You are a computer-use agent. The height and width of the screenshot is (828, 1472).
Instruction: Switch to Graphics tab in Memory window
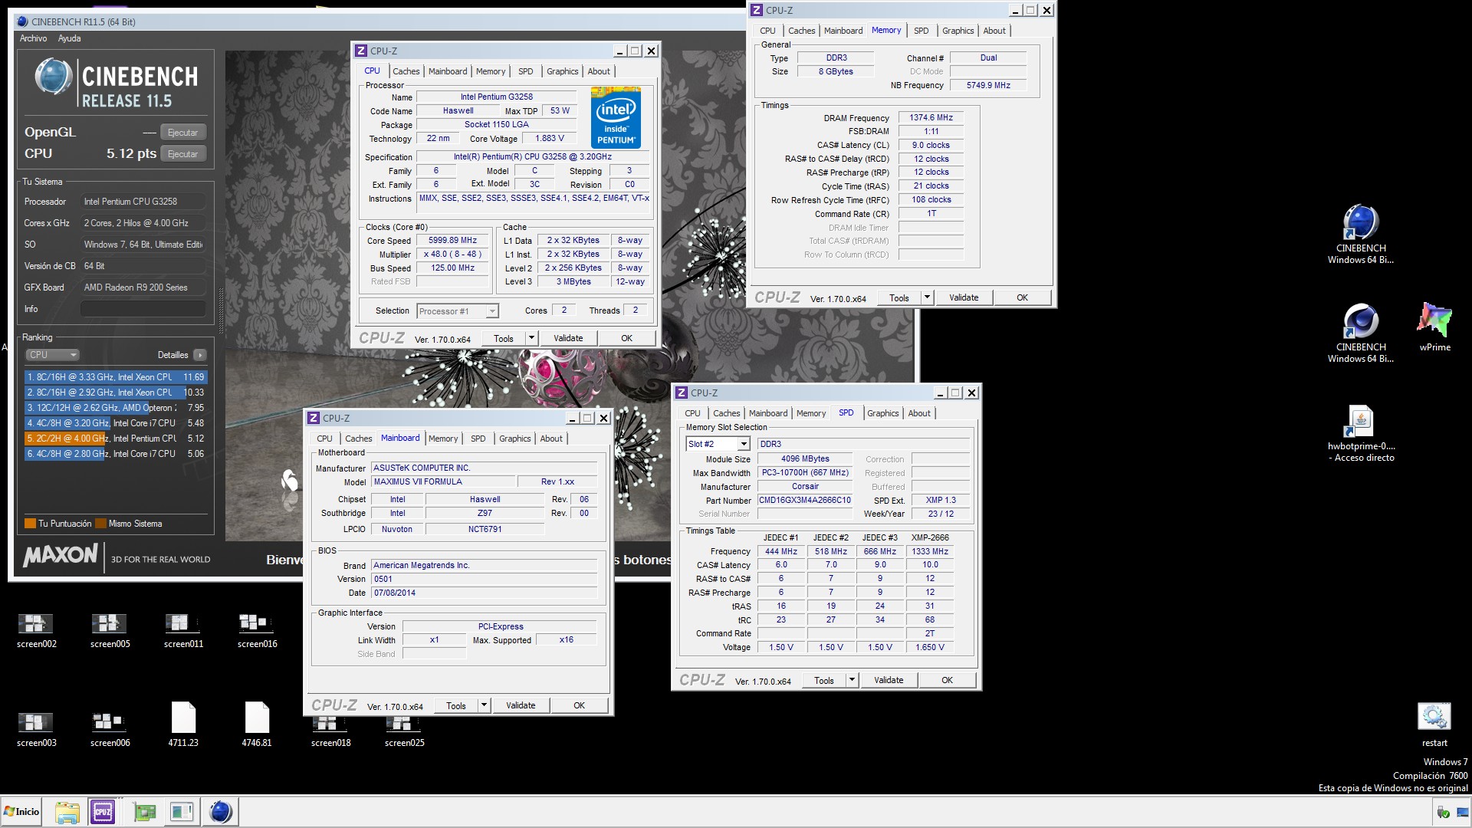(x=958, y=31)
